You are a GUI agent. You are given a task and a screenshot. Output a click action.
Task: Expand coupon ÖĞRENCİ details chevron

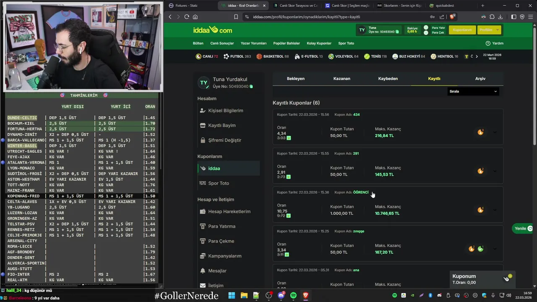point(495,210)
